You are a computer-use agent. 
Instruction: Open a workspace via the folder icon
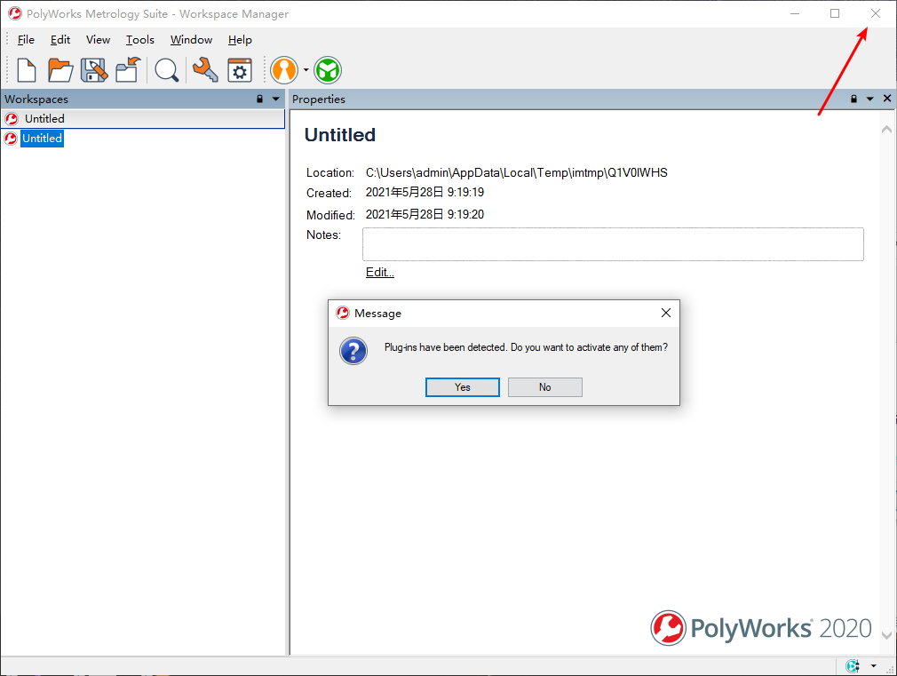60,70
